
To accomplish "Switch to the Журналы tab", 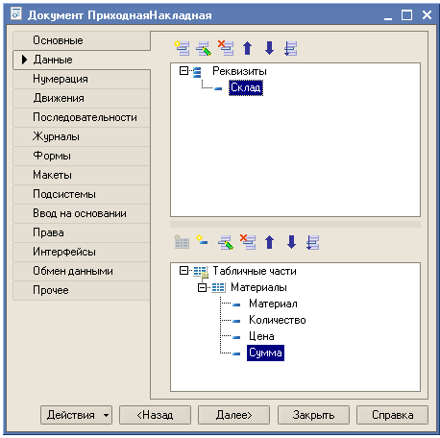I will (x=82, y=136).
